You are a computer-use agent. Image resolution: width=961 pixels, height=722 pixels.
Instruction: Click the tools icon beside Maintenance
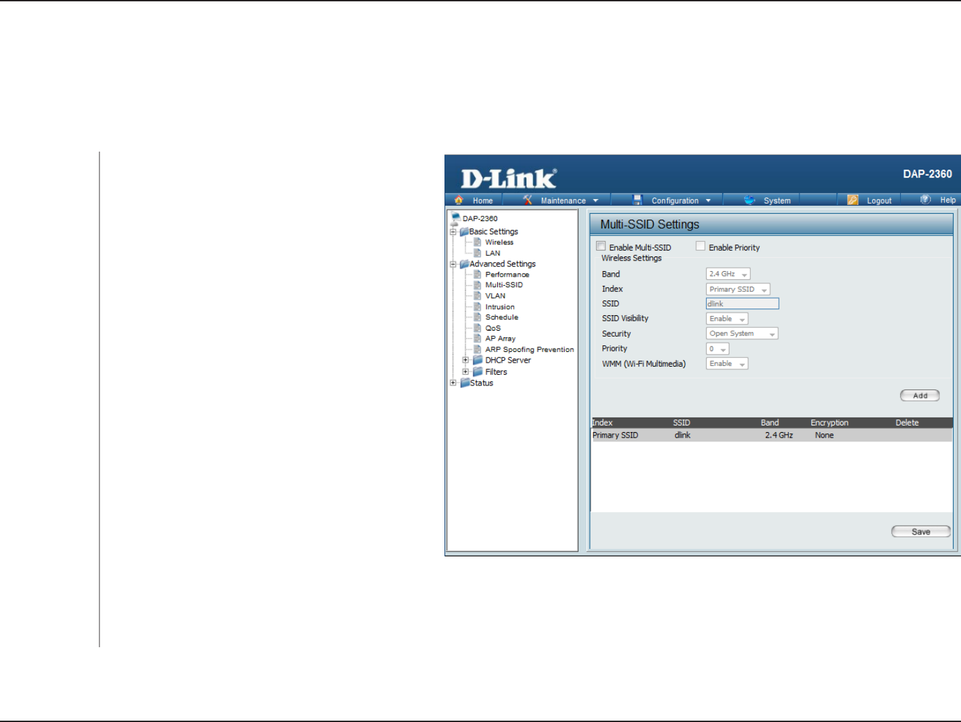coord(527,200)
